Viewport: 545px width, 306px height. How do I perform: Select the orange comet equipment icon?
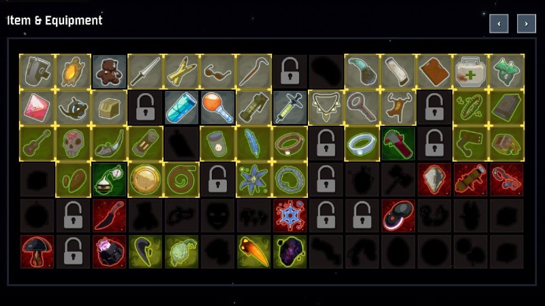253,252
